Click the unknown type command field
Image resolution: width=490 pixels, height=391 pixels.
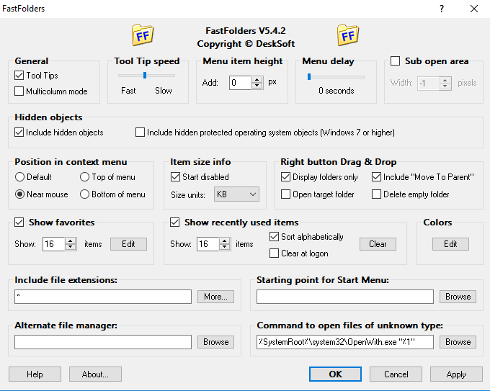tap(345, 342)
